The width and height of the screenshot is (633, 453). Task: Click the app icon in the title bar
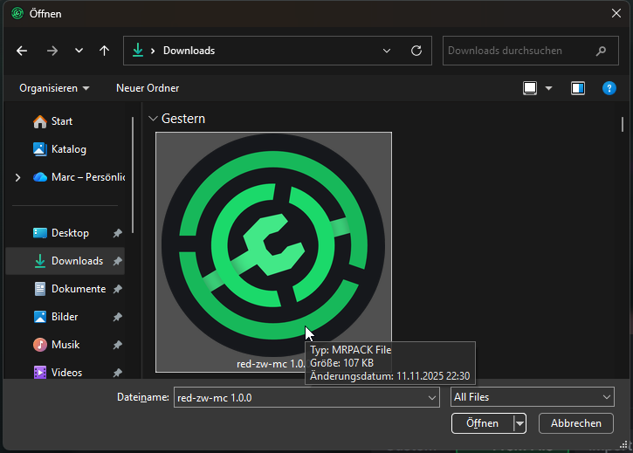point(17,13)
